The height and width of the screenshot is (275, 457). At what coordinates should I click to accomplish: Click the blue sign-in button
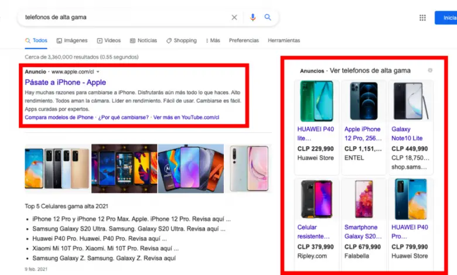click(446, 18)
